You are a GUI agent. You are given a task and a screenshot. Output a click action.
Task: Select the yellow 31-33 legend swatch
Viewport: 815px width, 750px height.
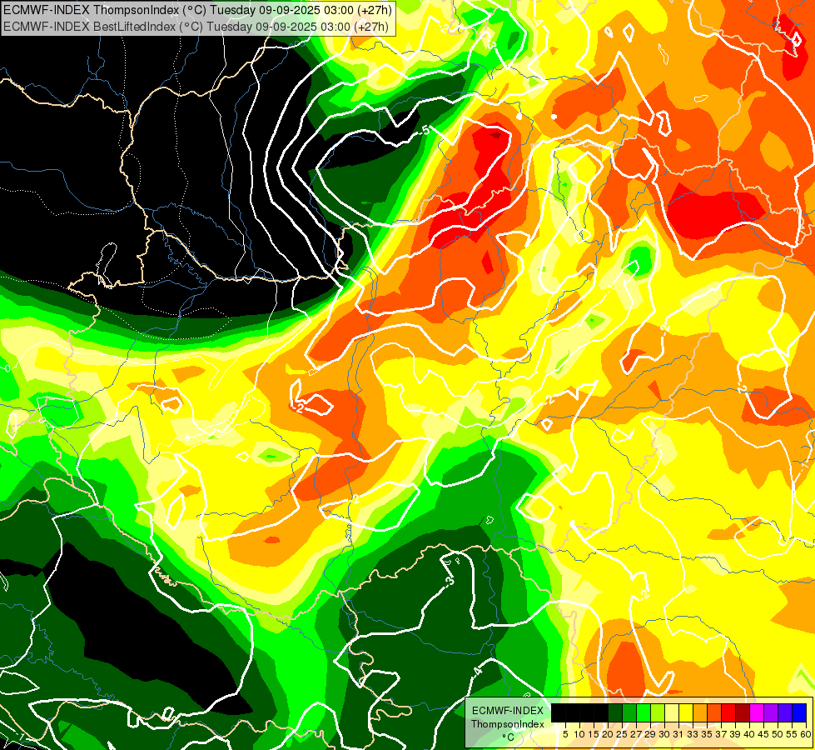686,712
